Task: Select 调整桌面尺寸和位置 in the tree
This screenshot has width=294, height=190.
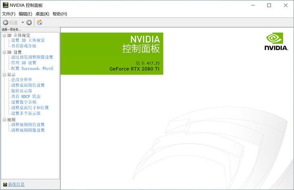Action: [30, 108]
